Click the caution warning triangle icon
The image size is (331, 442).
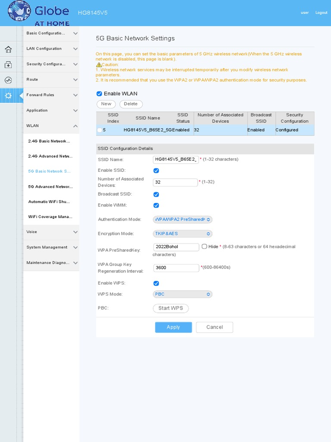coord(99,65)
